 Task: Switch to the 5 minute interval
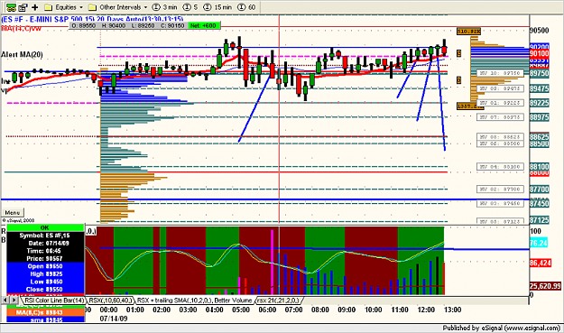pos(190,7)
